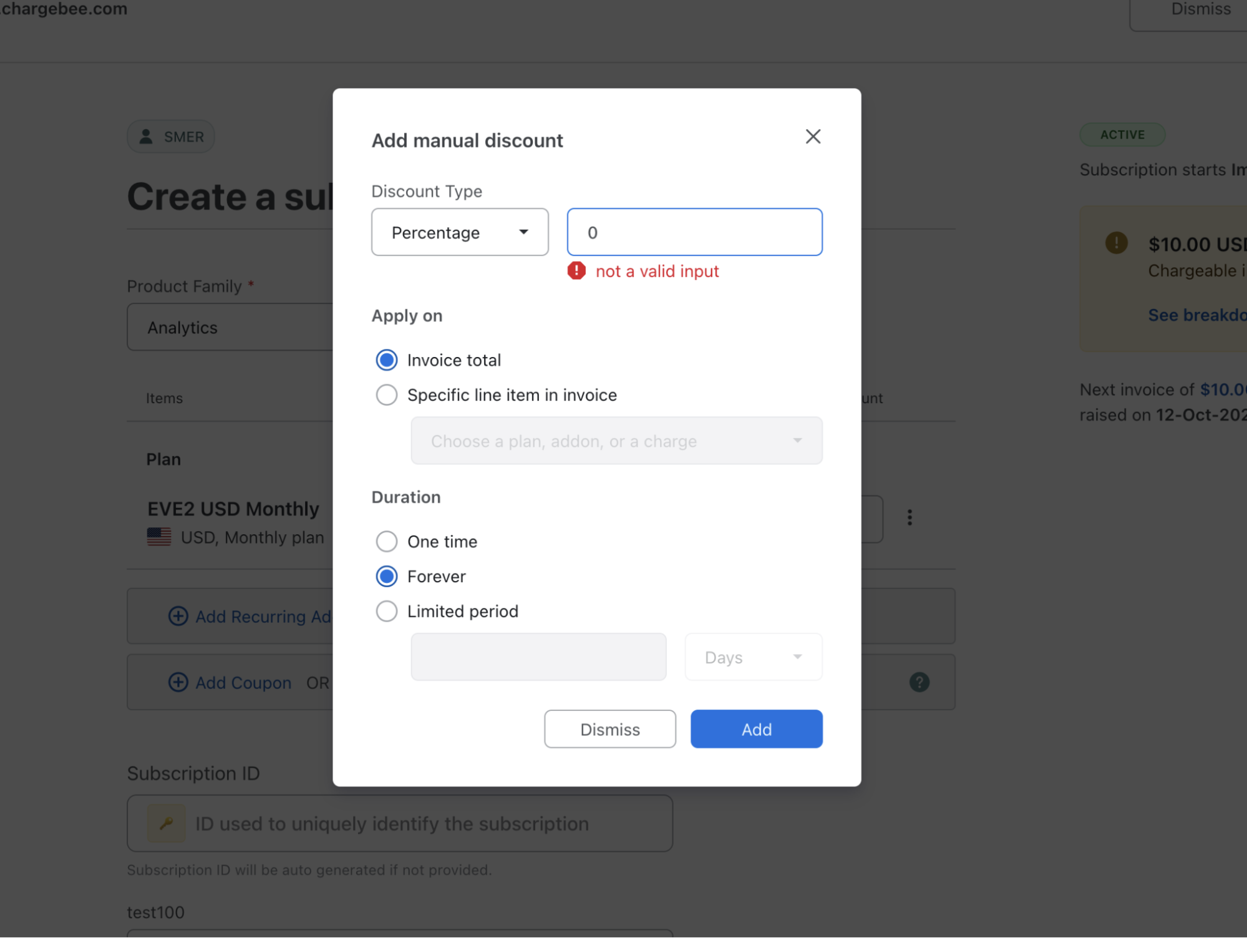The height and width of the screenshot is (938, 1247).
Task: Set discount duration to One time
Action: point(386,541)
